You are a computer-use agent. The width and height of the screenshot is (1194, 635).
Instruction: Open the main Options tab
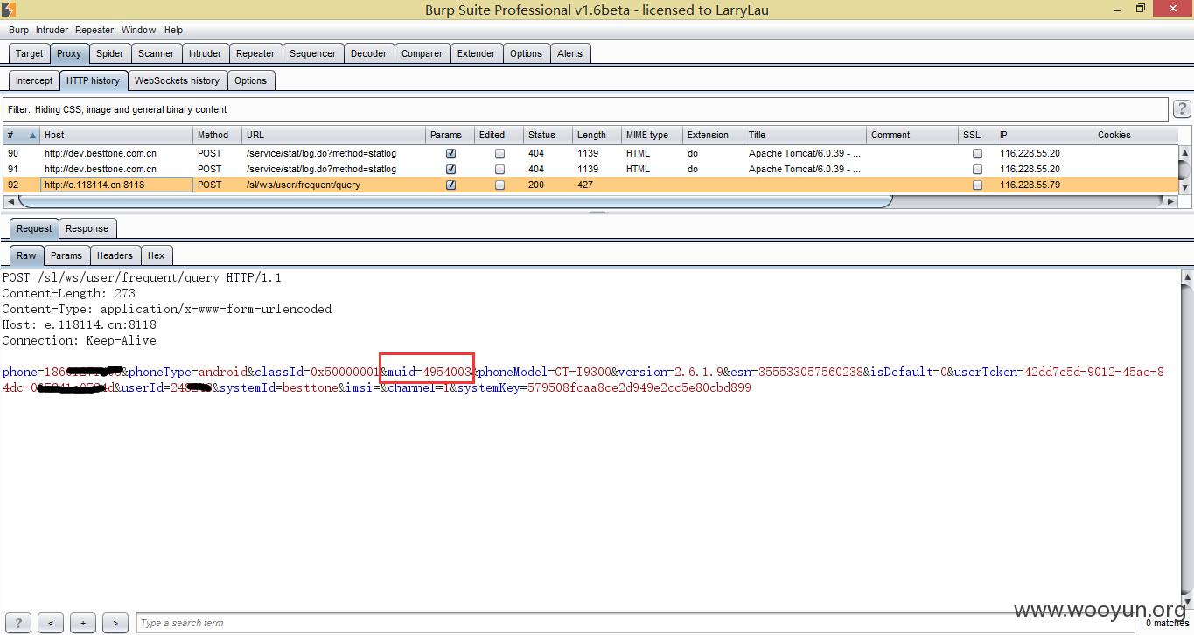click(526, 53)
